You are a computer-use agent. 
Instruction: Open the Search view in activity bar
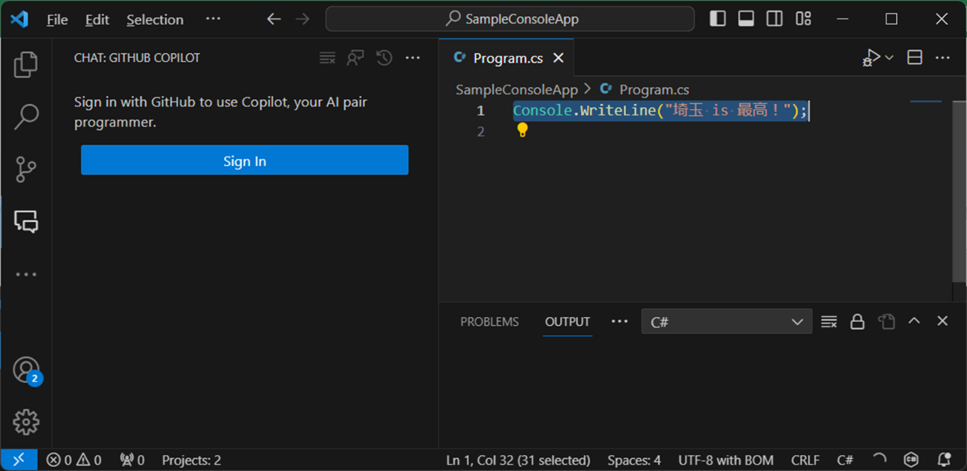[x=26, y=117]
